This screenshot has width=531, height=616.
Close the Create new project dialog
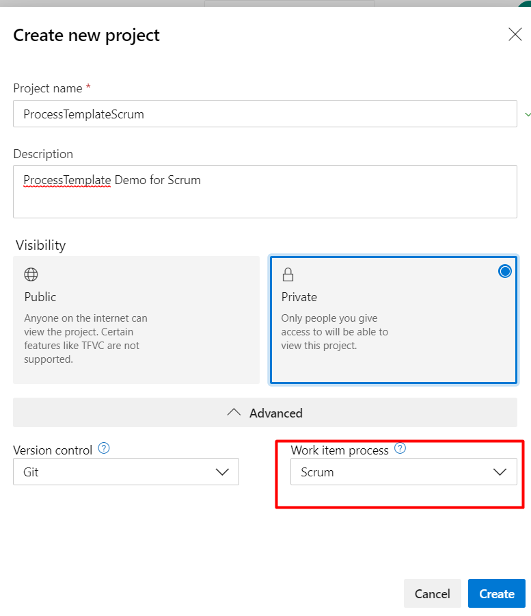click(515, 34)
